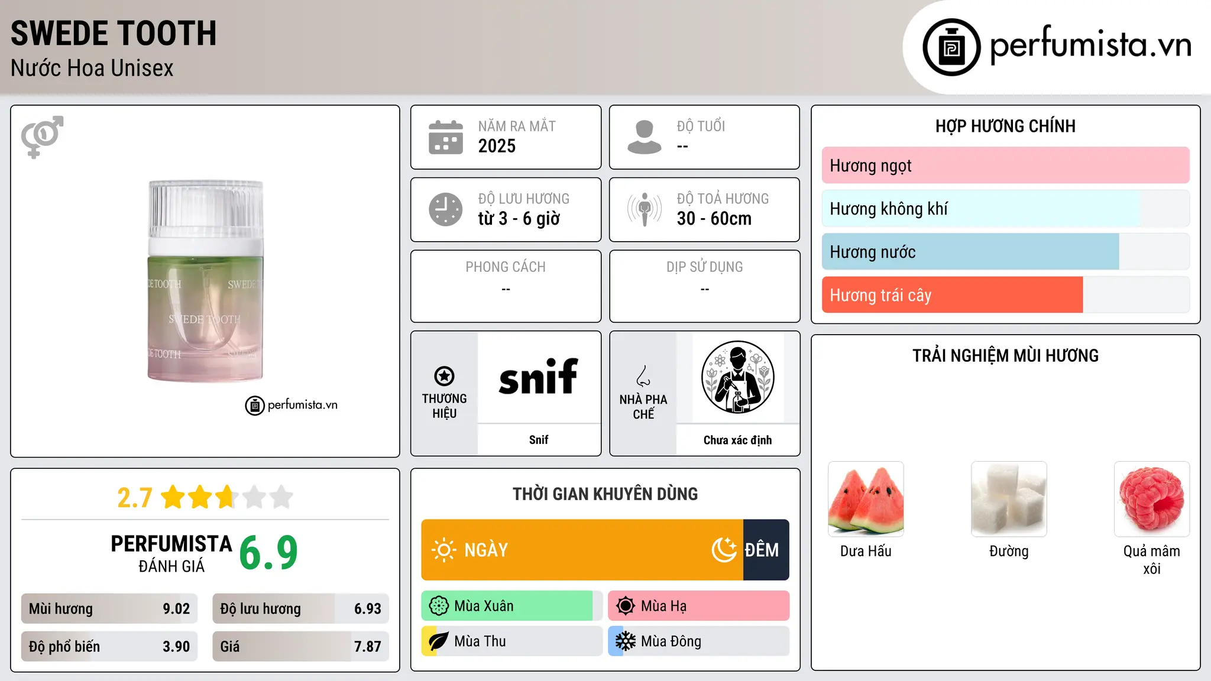The height and width of the screenshot is (681, 1211).
Task: Click the Perfumista score 6.9
Action: (x=268, y=553)
